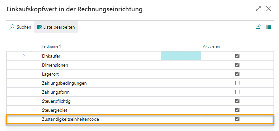Click the Suchen search button label
This screenshot has height=131, width=279.
[x=24, y=27]
